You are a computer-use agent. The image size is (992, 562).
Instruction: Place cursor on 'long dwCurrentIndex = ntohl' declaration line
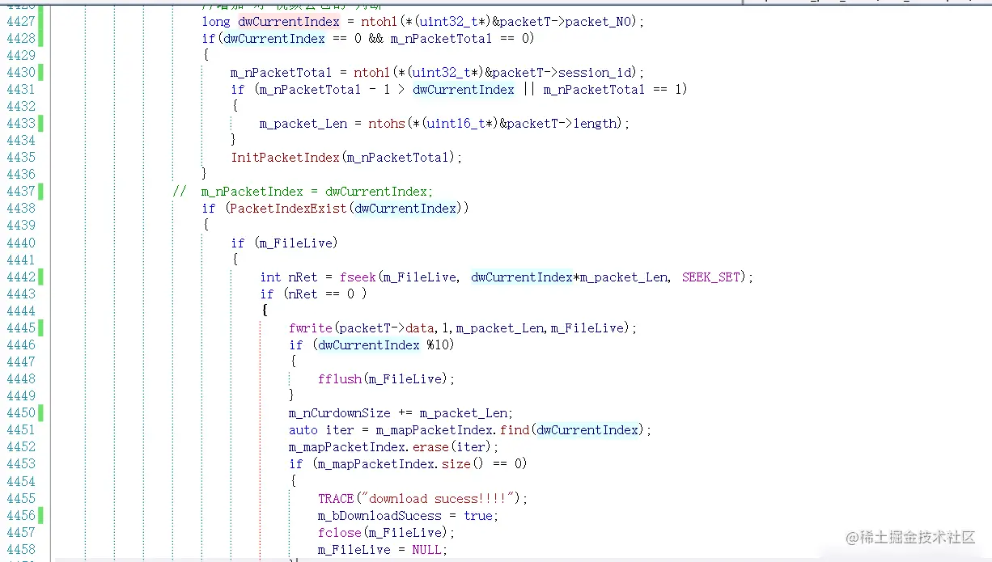pyautogui.click(x=423, y=22)
